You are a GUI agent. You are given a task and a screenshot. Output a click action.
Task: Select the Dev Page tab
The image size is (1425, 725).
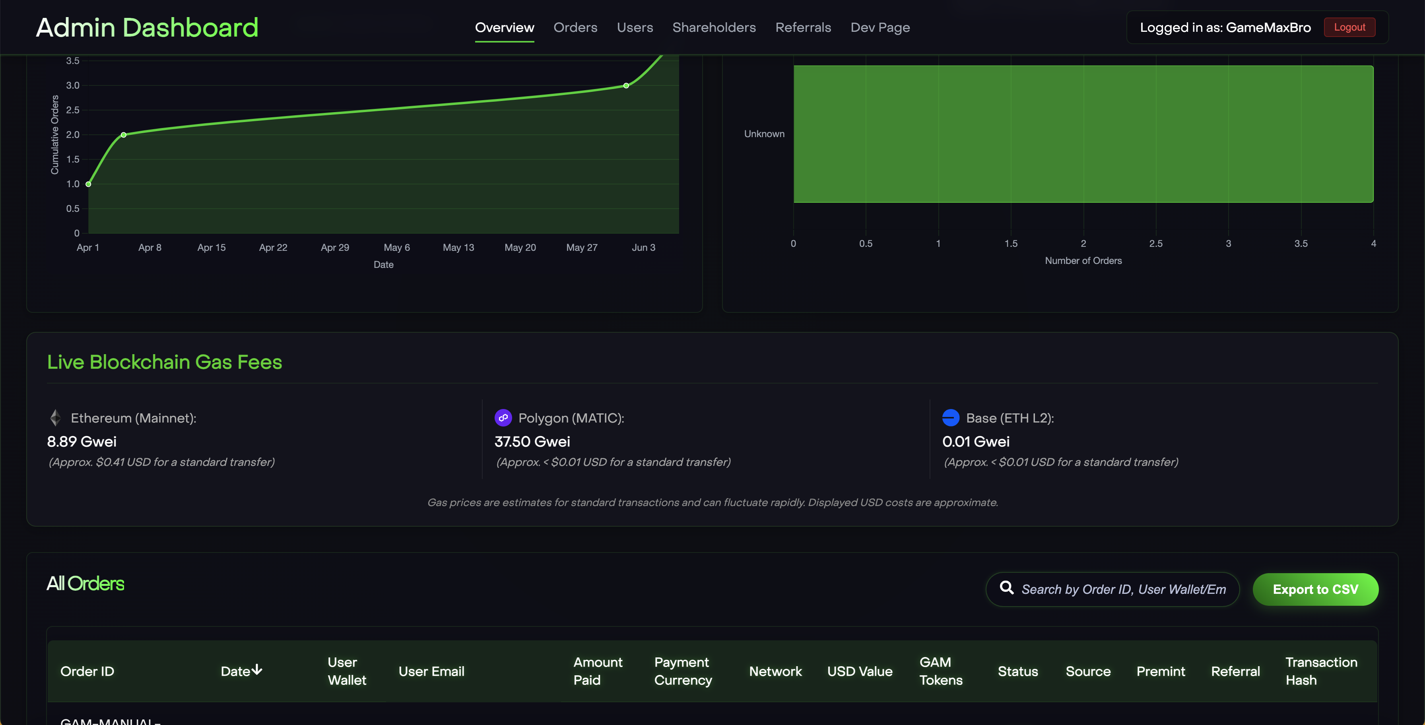[x=879, y=28]
